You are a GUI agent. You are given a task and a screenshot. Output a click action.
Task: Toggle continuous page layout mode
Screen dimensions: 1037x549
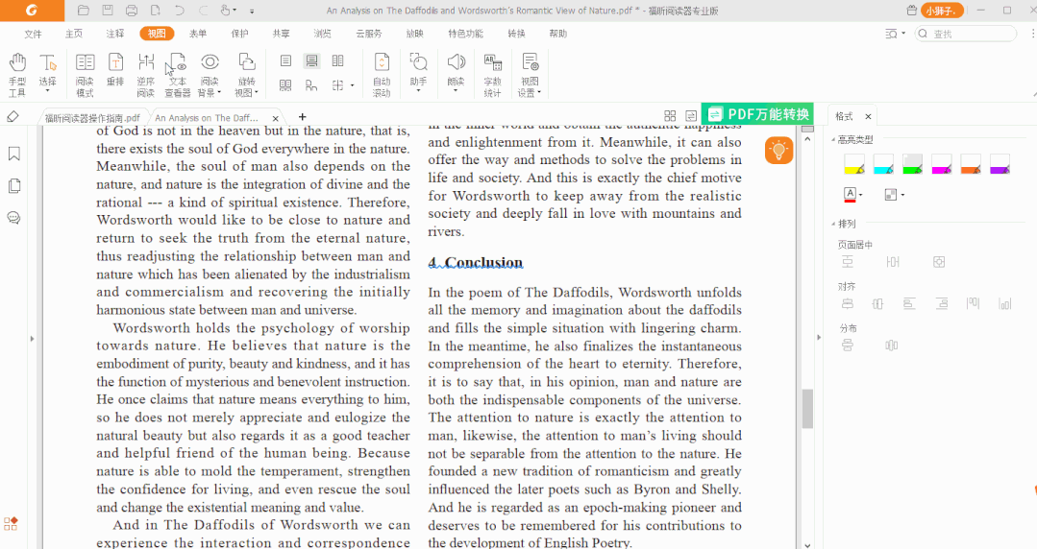pos(311,60)
